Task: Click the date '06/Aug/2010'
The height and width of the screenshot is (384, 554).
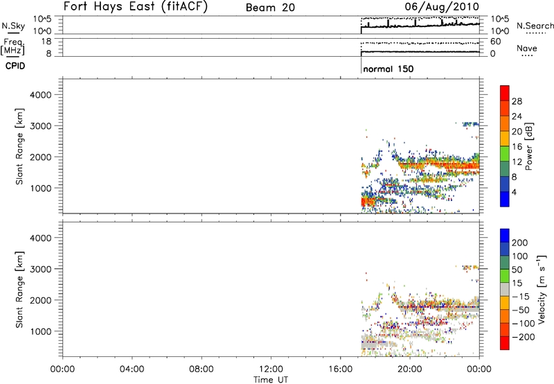Action: point(442,7)
